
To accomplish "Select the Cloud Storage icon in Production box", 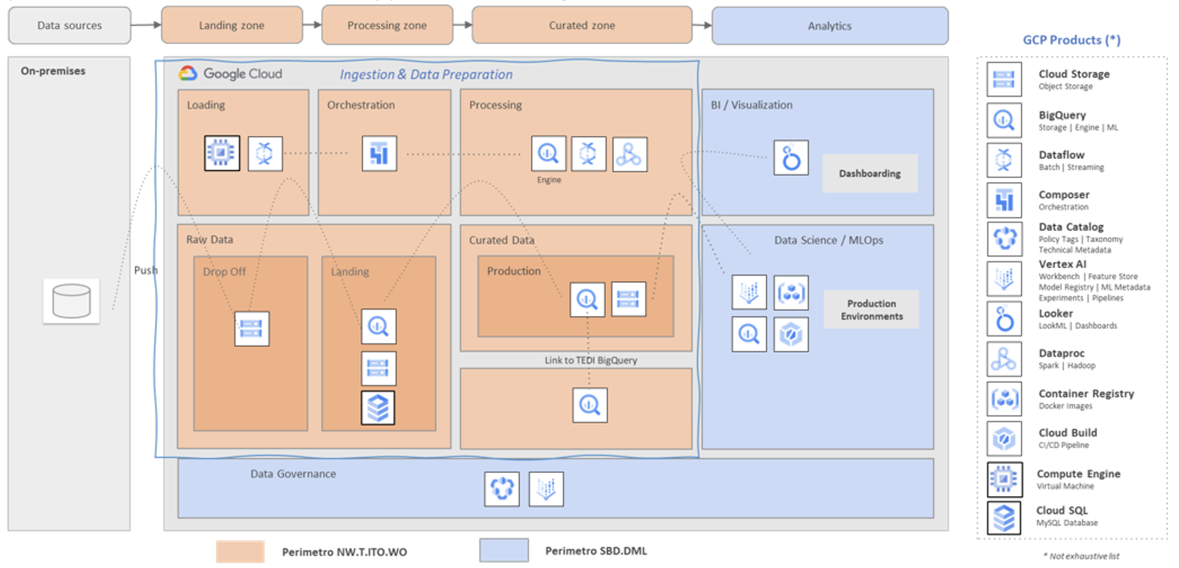I will pos(629,299).
